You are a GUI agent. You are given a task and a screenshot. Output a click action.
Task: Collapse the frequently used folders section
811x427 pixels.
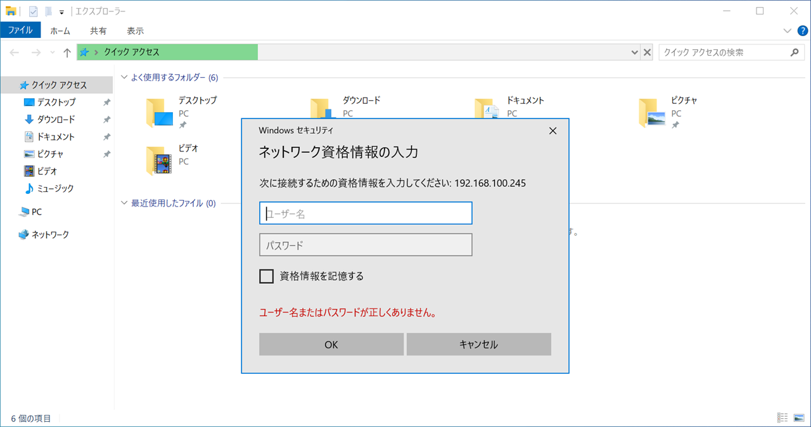[x=125, y=77]
